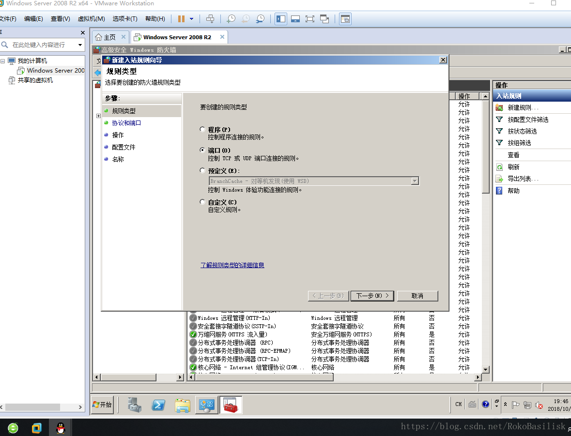Open the 虚拟机(M) menu

[x=92, y=19]
